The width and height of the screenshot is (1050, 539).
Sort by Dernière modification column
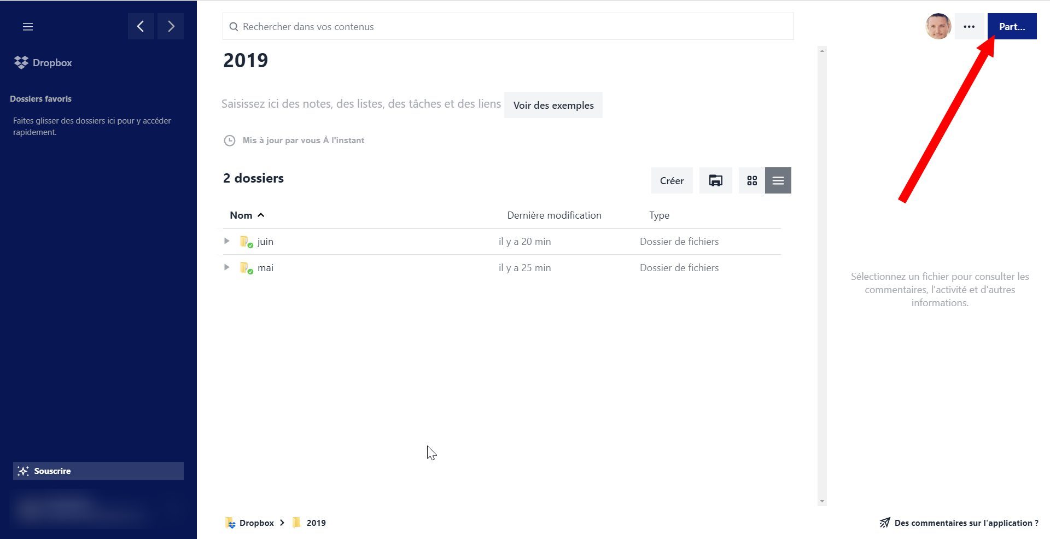[554, 215]
